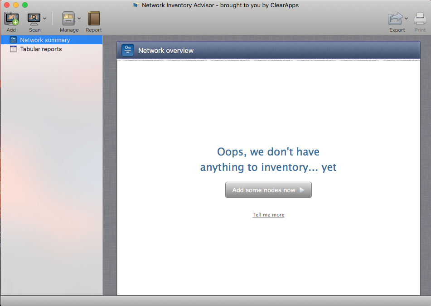Click the Scan toolbar icon
Viewport: 431px width, 306px height.
coord(34,19)
